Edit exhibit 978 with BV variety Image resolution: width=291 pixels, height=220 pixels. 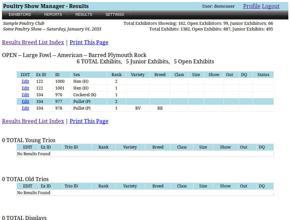[25, 108]
